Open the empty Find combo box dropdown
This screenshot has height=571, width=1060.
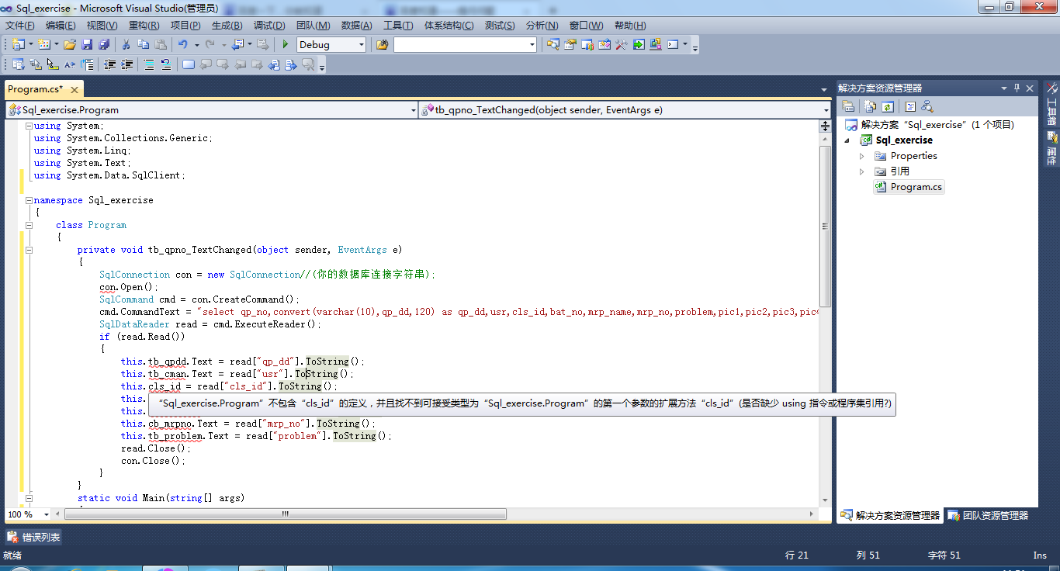[532, 45]
